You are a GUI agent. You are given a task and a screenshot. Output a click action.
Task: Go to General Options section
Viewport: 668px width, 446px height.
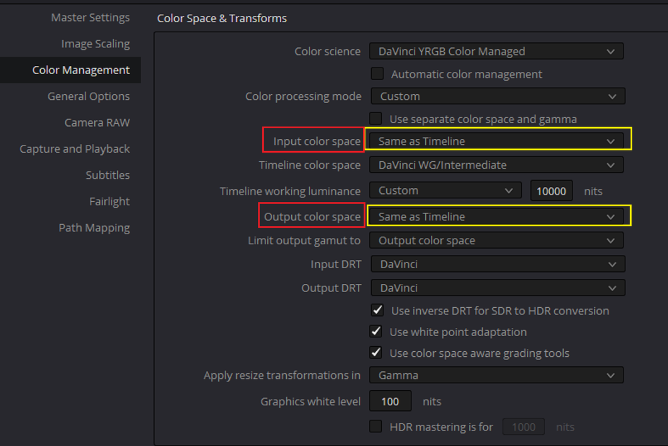89,96
